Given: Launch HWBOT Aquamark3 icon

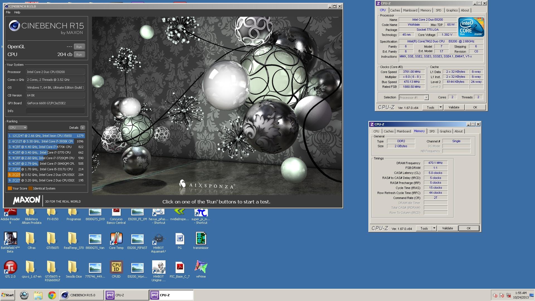Looking at the screenshot, I should (159, 242).
